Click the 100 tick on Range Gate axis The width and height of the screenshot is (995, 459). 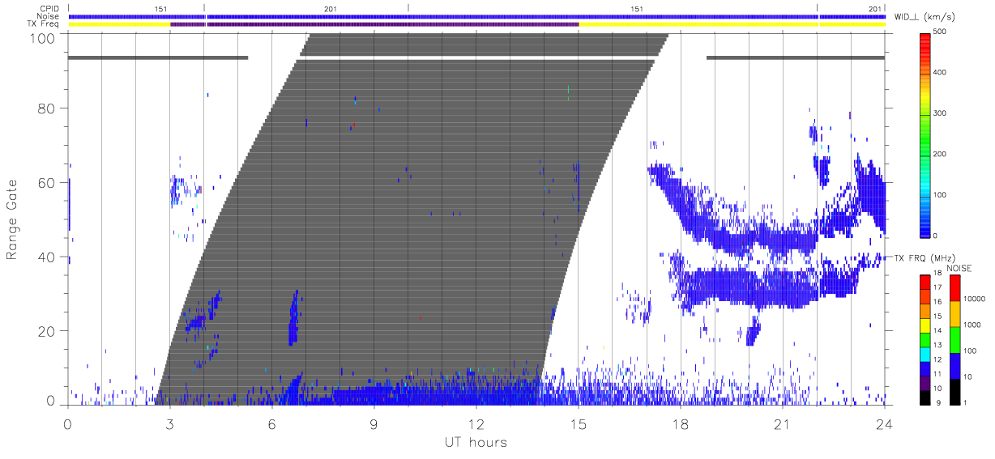point(43,38)
